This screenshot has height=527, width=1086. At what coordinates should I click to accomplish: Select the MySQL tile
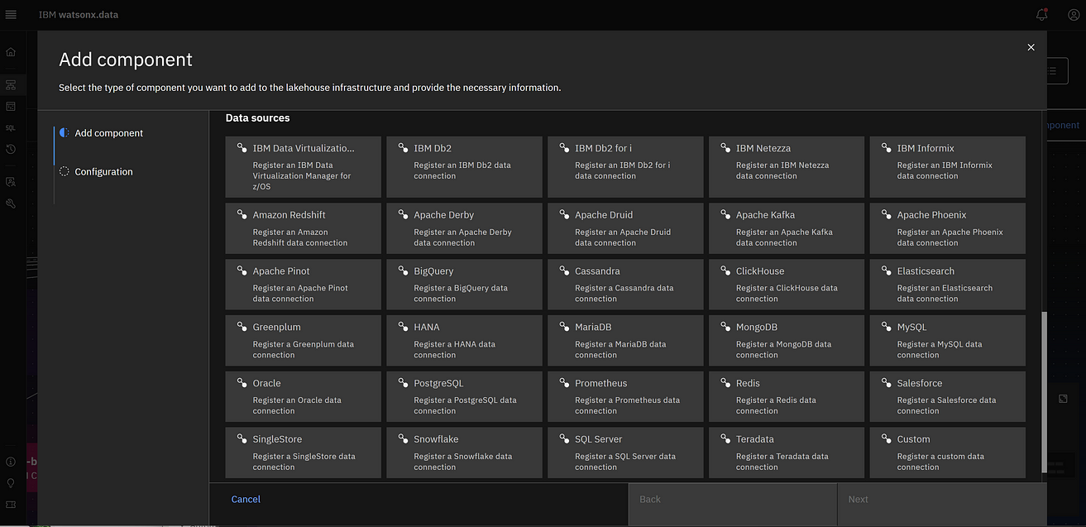(947, 341)
